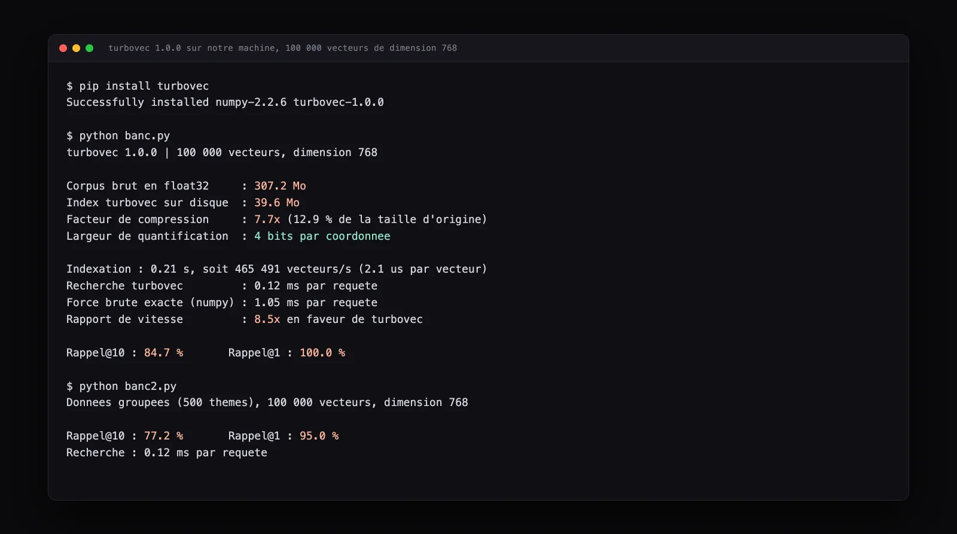Click the 'Successfully installed numpy-2.2.6' output line
This screenshot has width=957, height=534.
[x=225, y=102]
